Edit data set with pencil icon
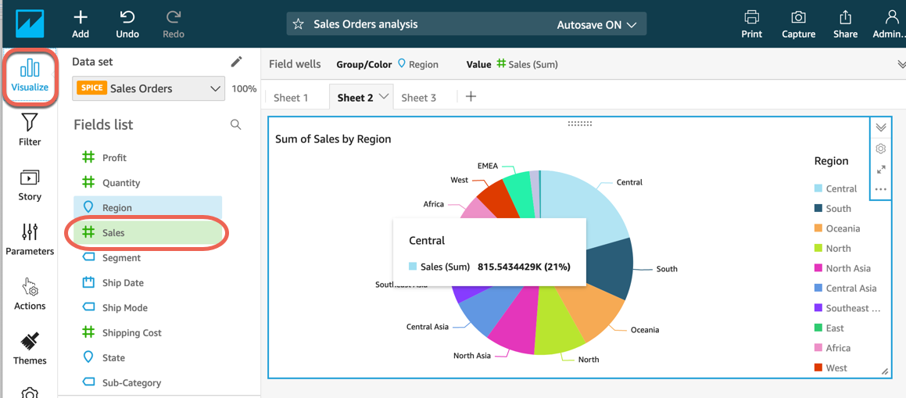This screenshot has height=398, width=906. point(236,61)
